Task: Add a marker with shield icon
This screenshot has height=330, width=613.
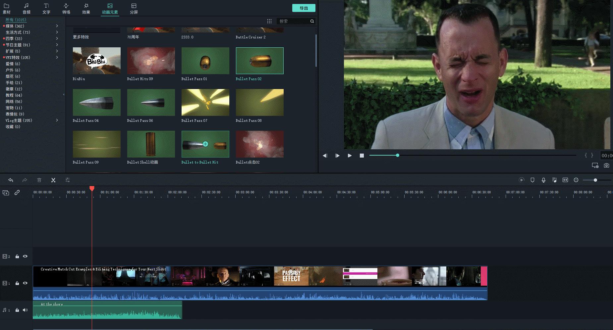Action: click(x=532, y=180)
